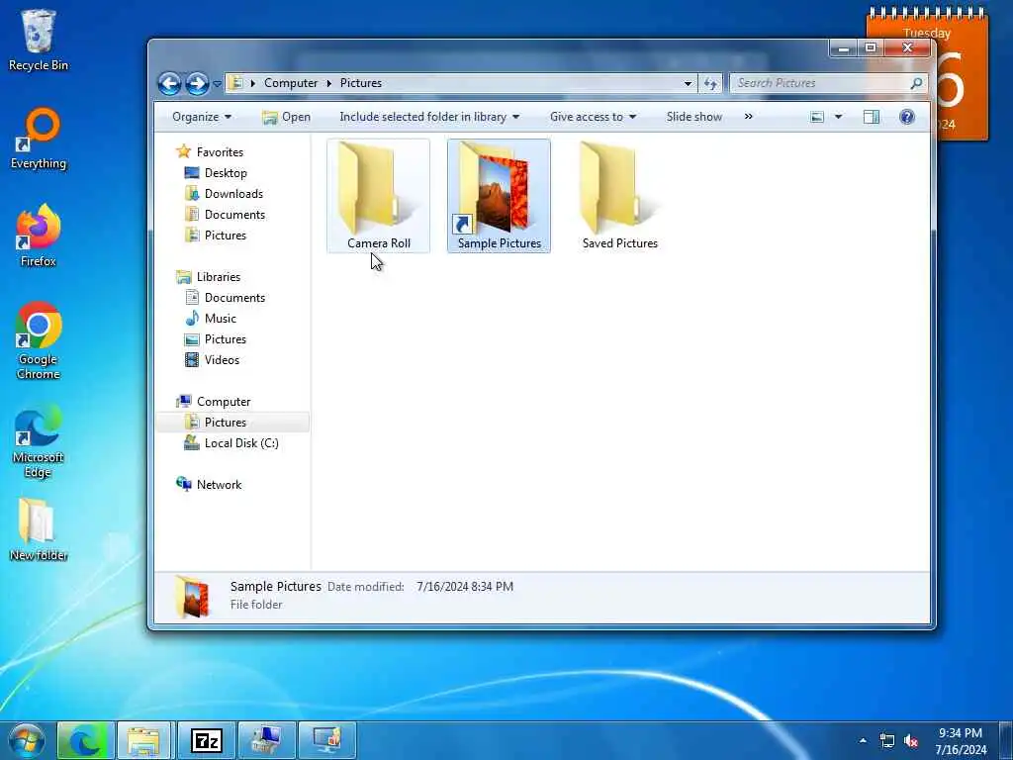Show more toolbar commands chevron

coord(748,117)
